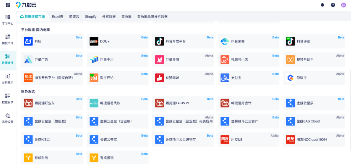Click the 视频号助手 icon
Screen dimensions: 351x164
click(290, 59)
